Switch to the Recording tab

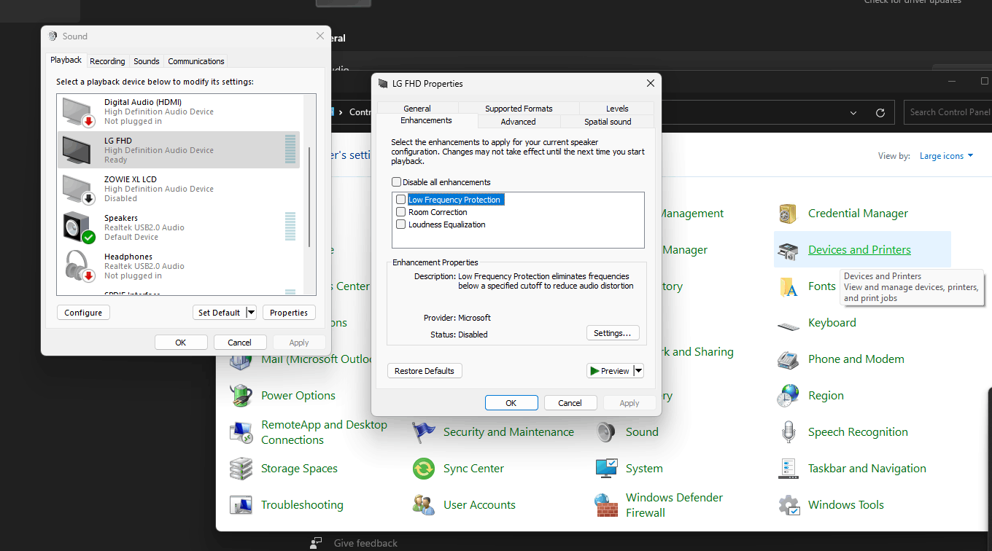pyautogui.click(x=107, y=61)
